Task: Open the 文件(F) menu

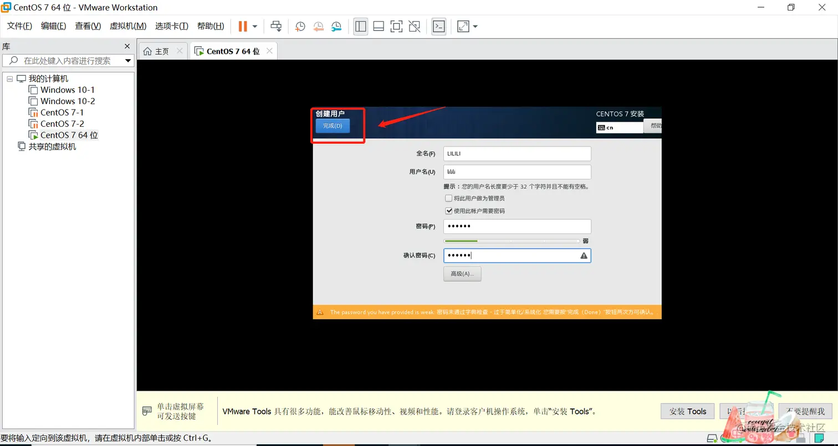Action: [x=19, y=26]
